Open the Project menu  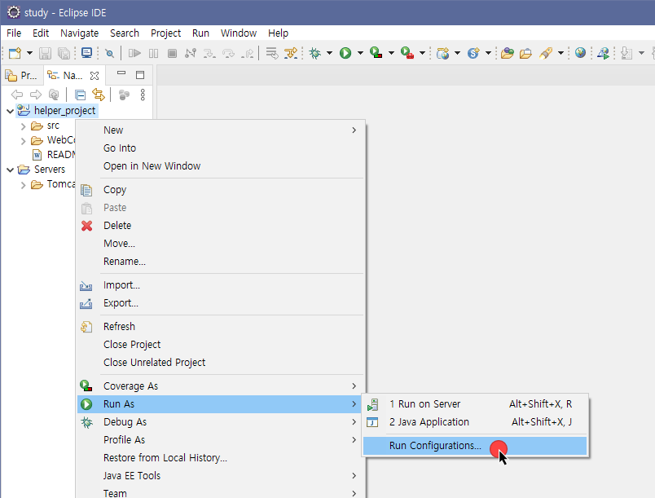pyautogui.click(x=165, y=33)
